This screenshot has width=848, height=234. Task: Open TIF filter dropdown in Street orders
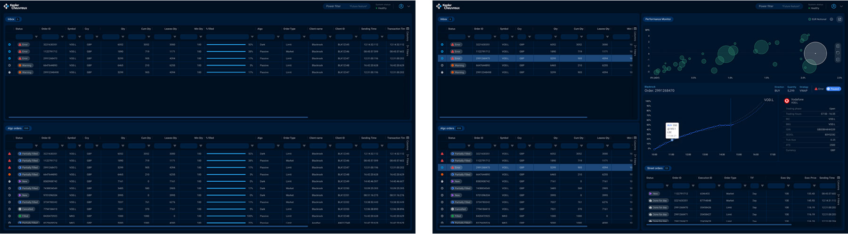762,186
